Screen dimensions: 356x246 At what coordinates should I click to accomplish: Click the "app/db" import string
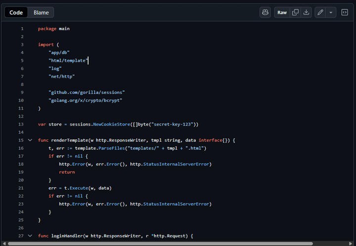click(59, 52)
